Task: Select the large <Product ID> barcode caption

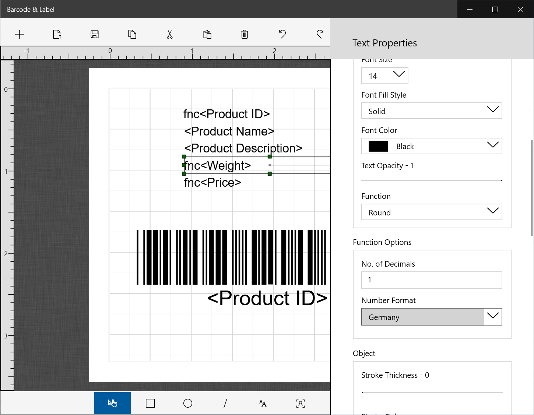Action: tap(267, 298)
